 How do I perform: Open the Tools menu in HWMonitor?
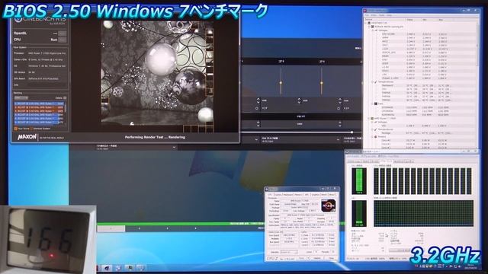(382, 15)
